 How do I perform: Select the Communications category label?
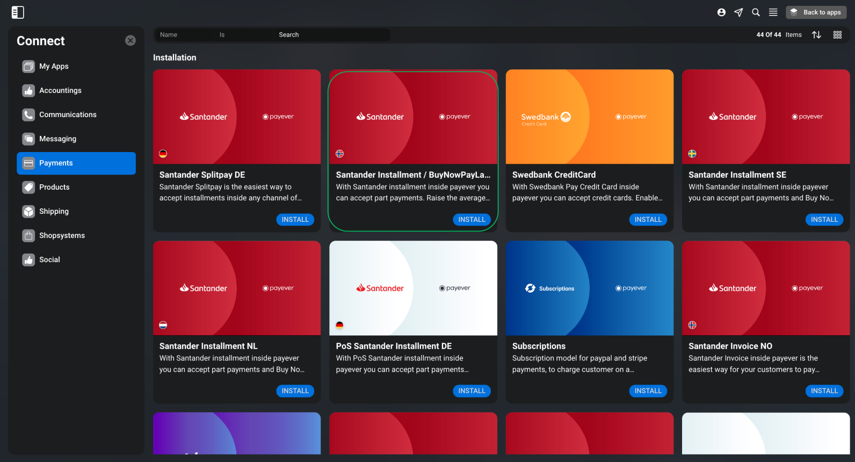point(68,115)
